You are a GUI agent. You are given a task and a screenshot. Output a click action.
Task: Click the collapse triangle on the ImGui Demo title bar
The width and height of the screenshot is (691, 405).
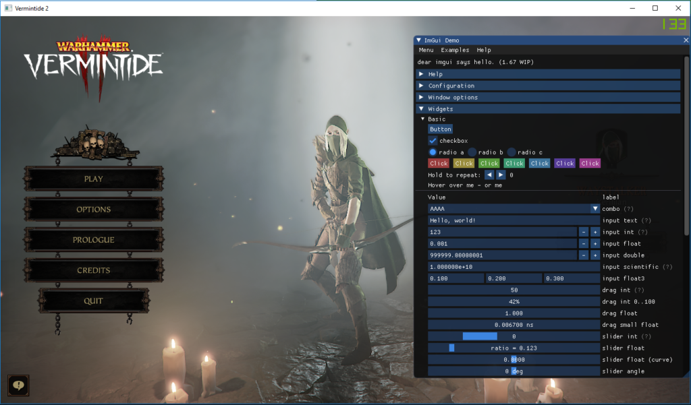coord(420,40)
